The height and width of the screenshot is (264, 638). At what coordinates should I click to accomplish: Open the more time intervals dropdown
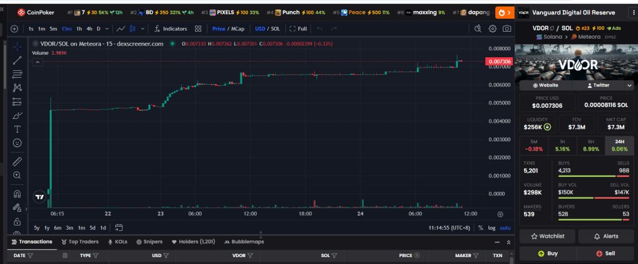pos(107,29)
